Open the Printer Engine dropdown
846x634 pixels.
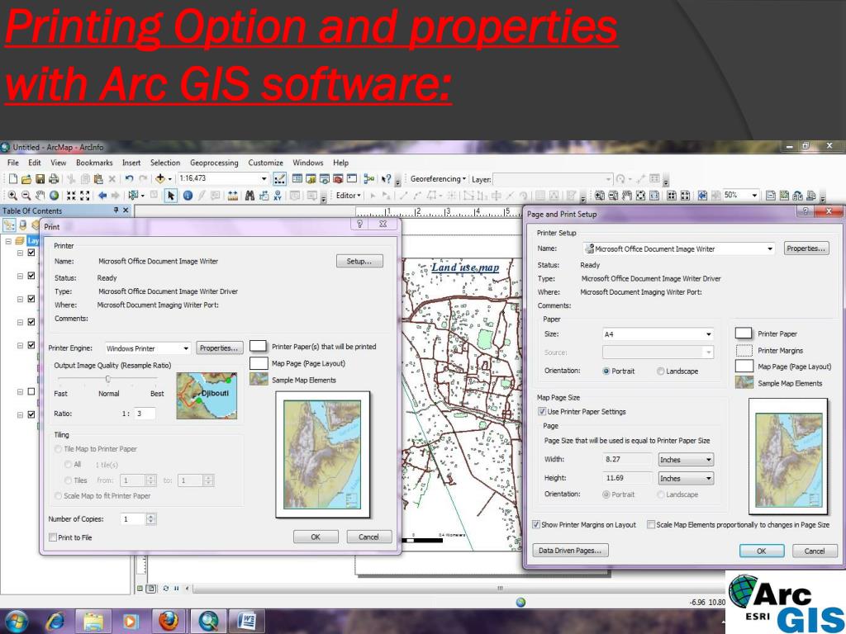coord(186,348)
